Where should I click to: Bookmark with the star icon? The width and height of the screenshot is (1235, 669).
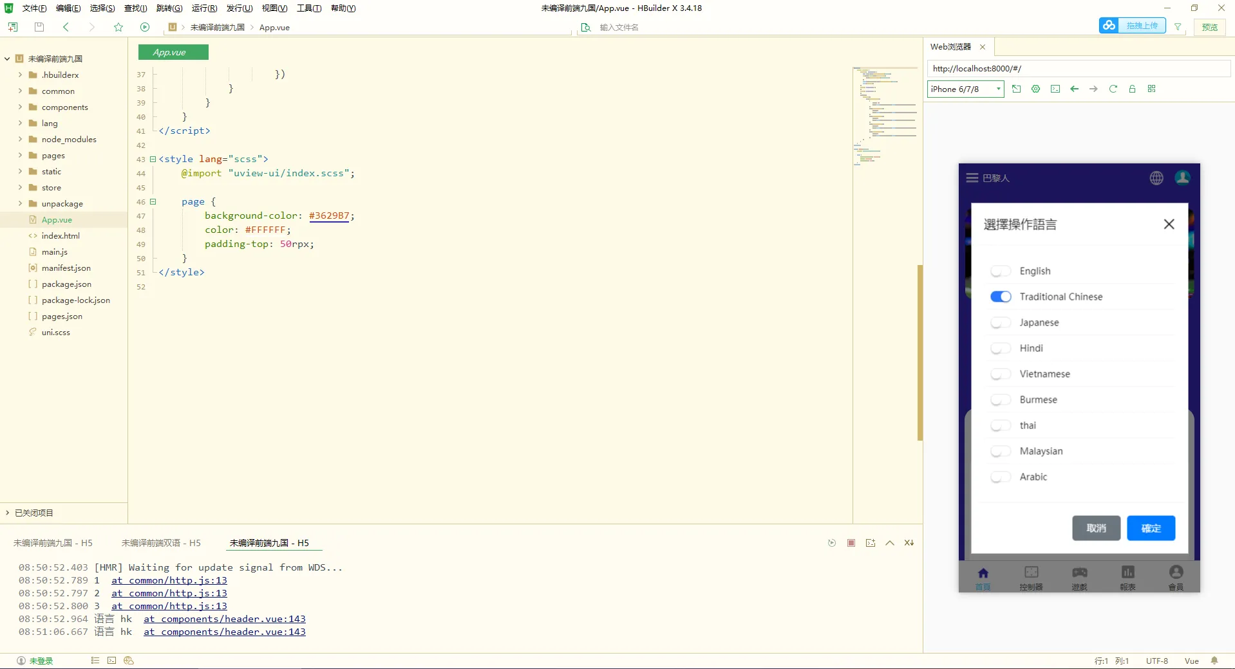(x=118, y=27)
